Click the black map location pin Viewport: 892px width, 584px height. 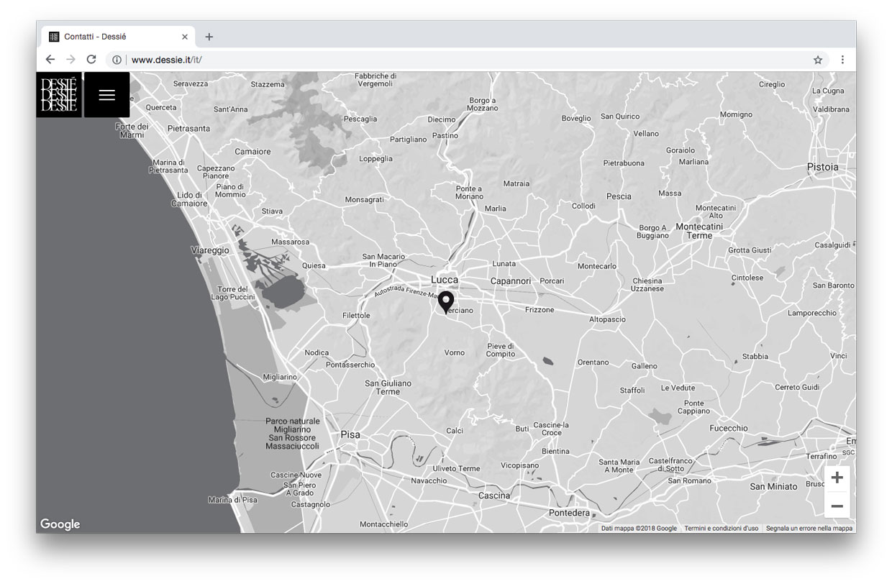click(x=446, y=302)
